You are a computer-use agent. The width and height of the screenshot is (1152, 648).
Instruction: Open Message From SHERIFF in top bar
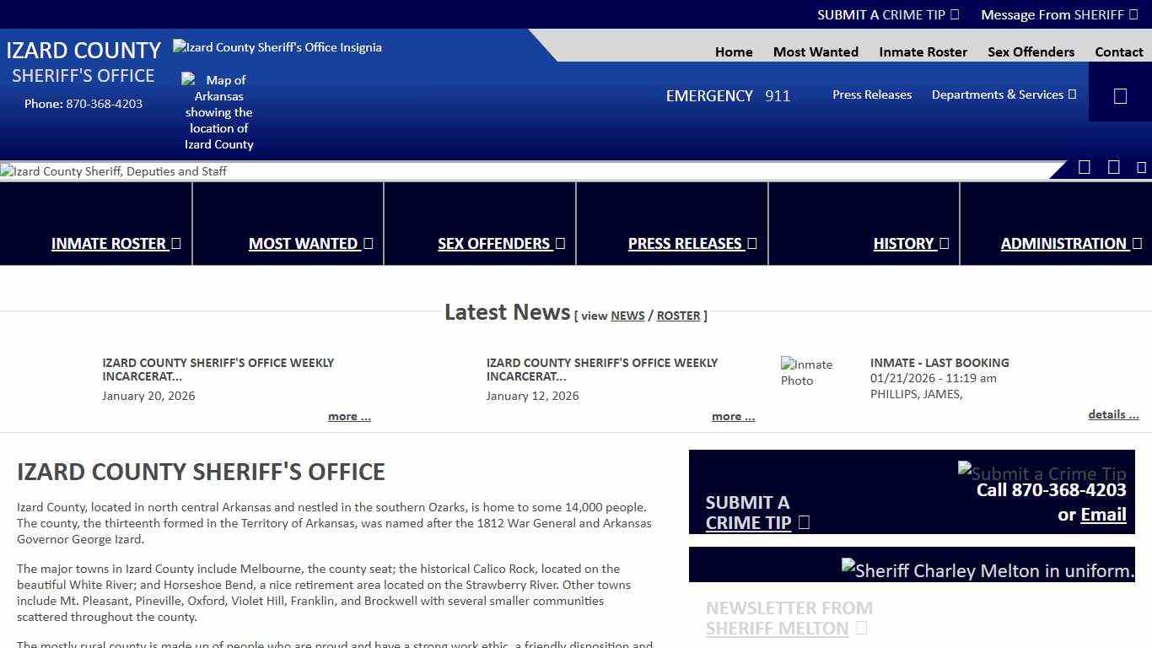click(x=1059, y=14)
